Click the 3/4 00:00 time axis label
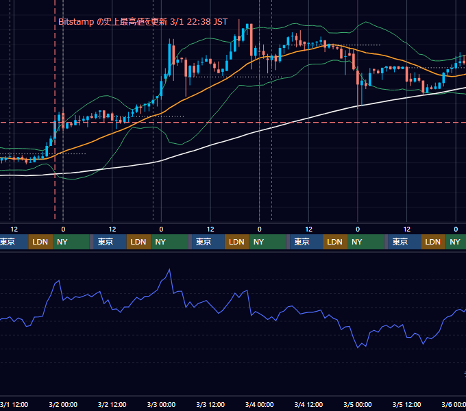Screen dimensions: 466x411 pos(260,404)
